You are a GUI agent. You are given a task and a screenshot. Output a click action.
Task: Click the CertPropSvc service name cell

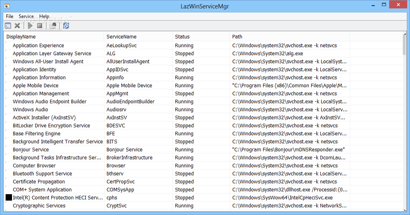point(121,181)
